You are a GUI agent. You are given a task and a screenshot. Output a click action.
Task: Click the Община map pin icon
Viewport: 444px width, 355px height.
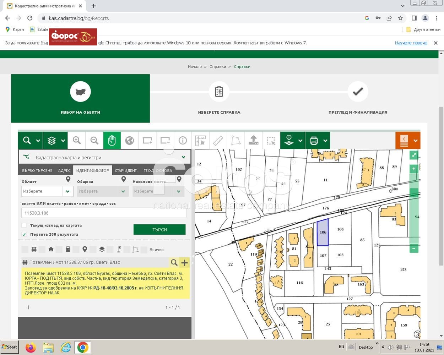pos(124,180)
